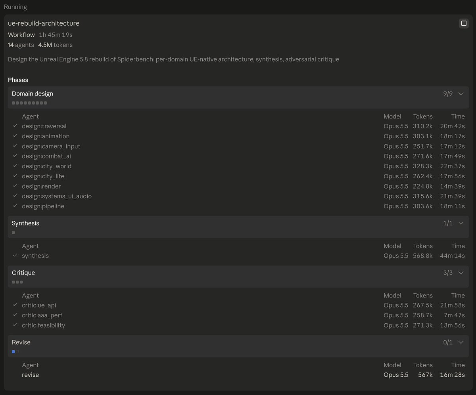476x395 pixels.
Task: Click the Domain design phase header
Action: coord(238,97)
